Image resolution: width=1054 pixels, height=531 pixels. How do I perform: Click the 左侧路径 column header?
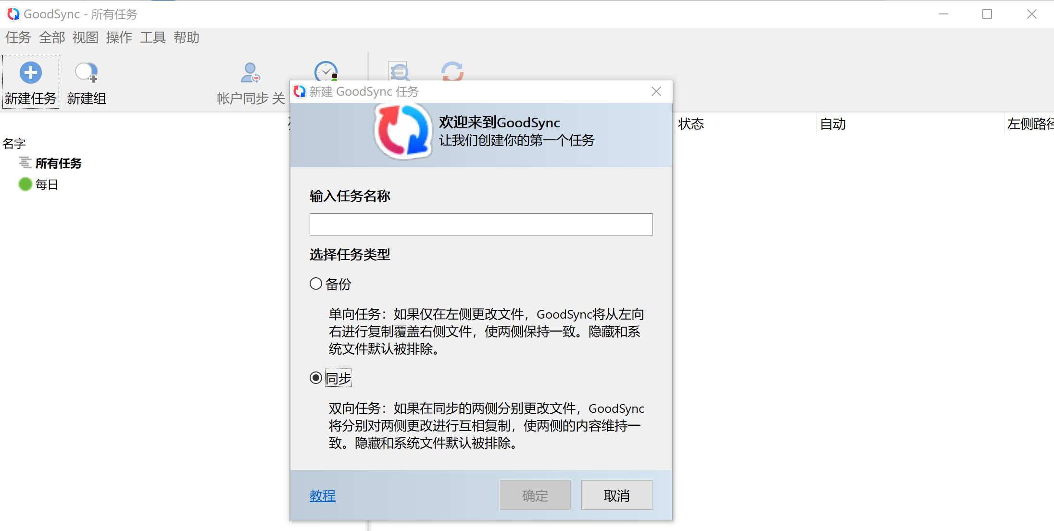[x=1030, y=124]
